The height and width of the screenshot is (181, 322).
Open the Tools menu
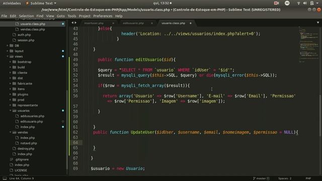71,16
